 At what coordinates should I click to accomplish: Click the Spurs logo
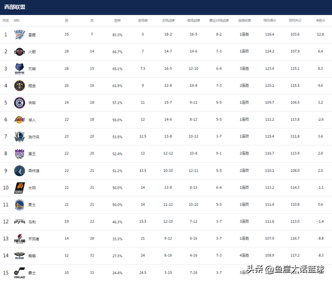[20, 222]
